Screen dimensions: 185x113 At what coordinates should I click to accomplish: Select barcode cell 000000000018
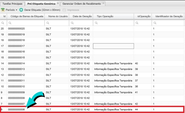[x=16, y=40]
